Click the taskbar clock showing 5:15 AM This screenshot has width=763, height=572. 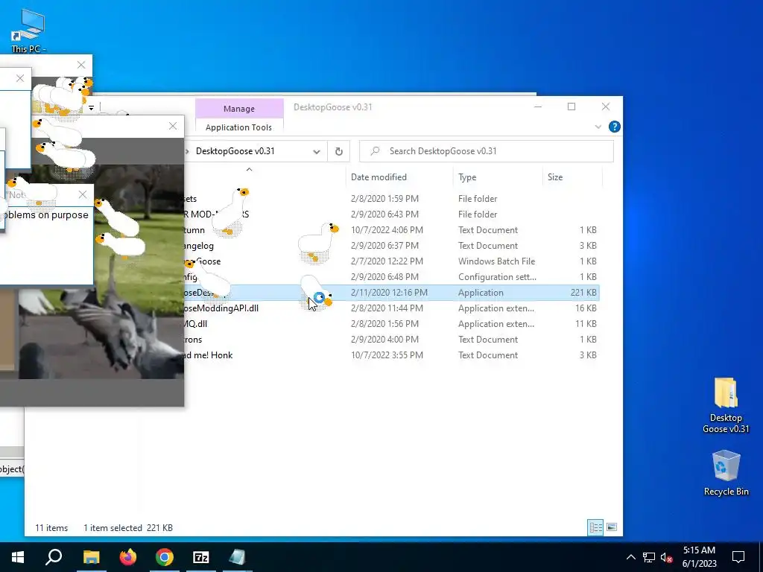pos(699,557)
